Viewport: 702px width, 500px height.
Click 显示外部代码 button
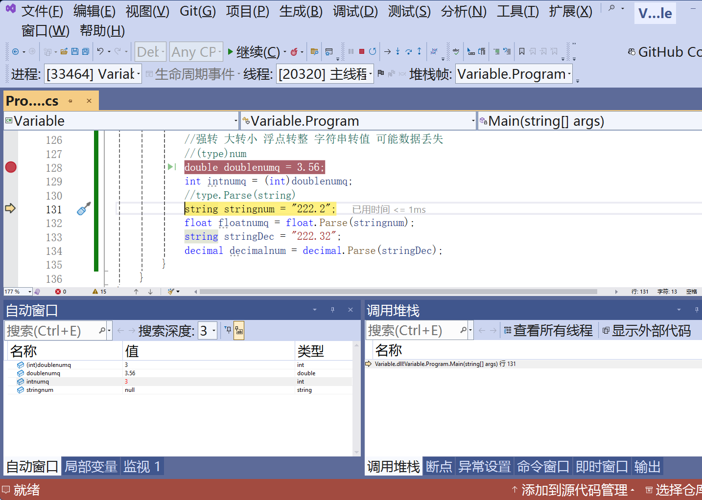click(647, 331)
